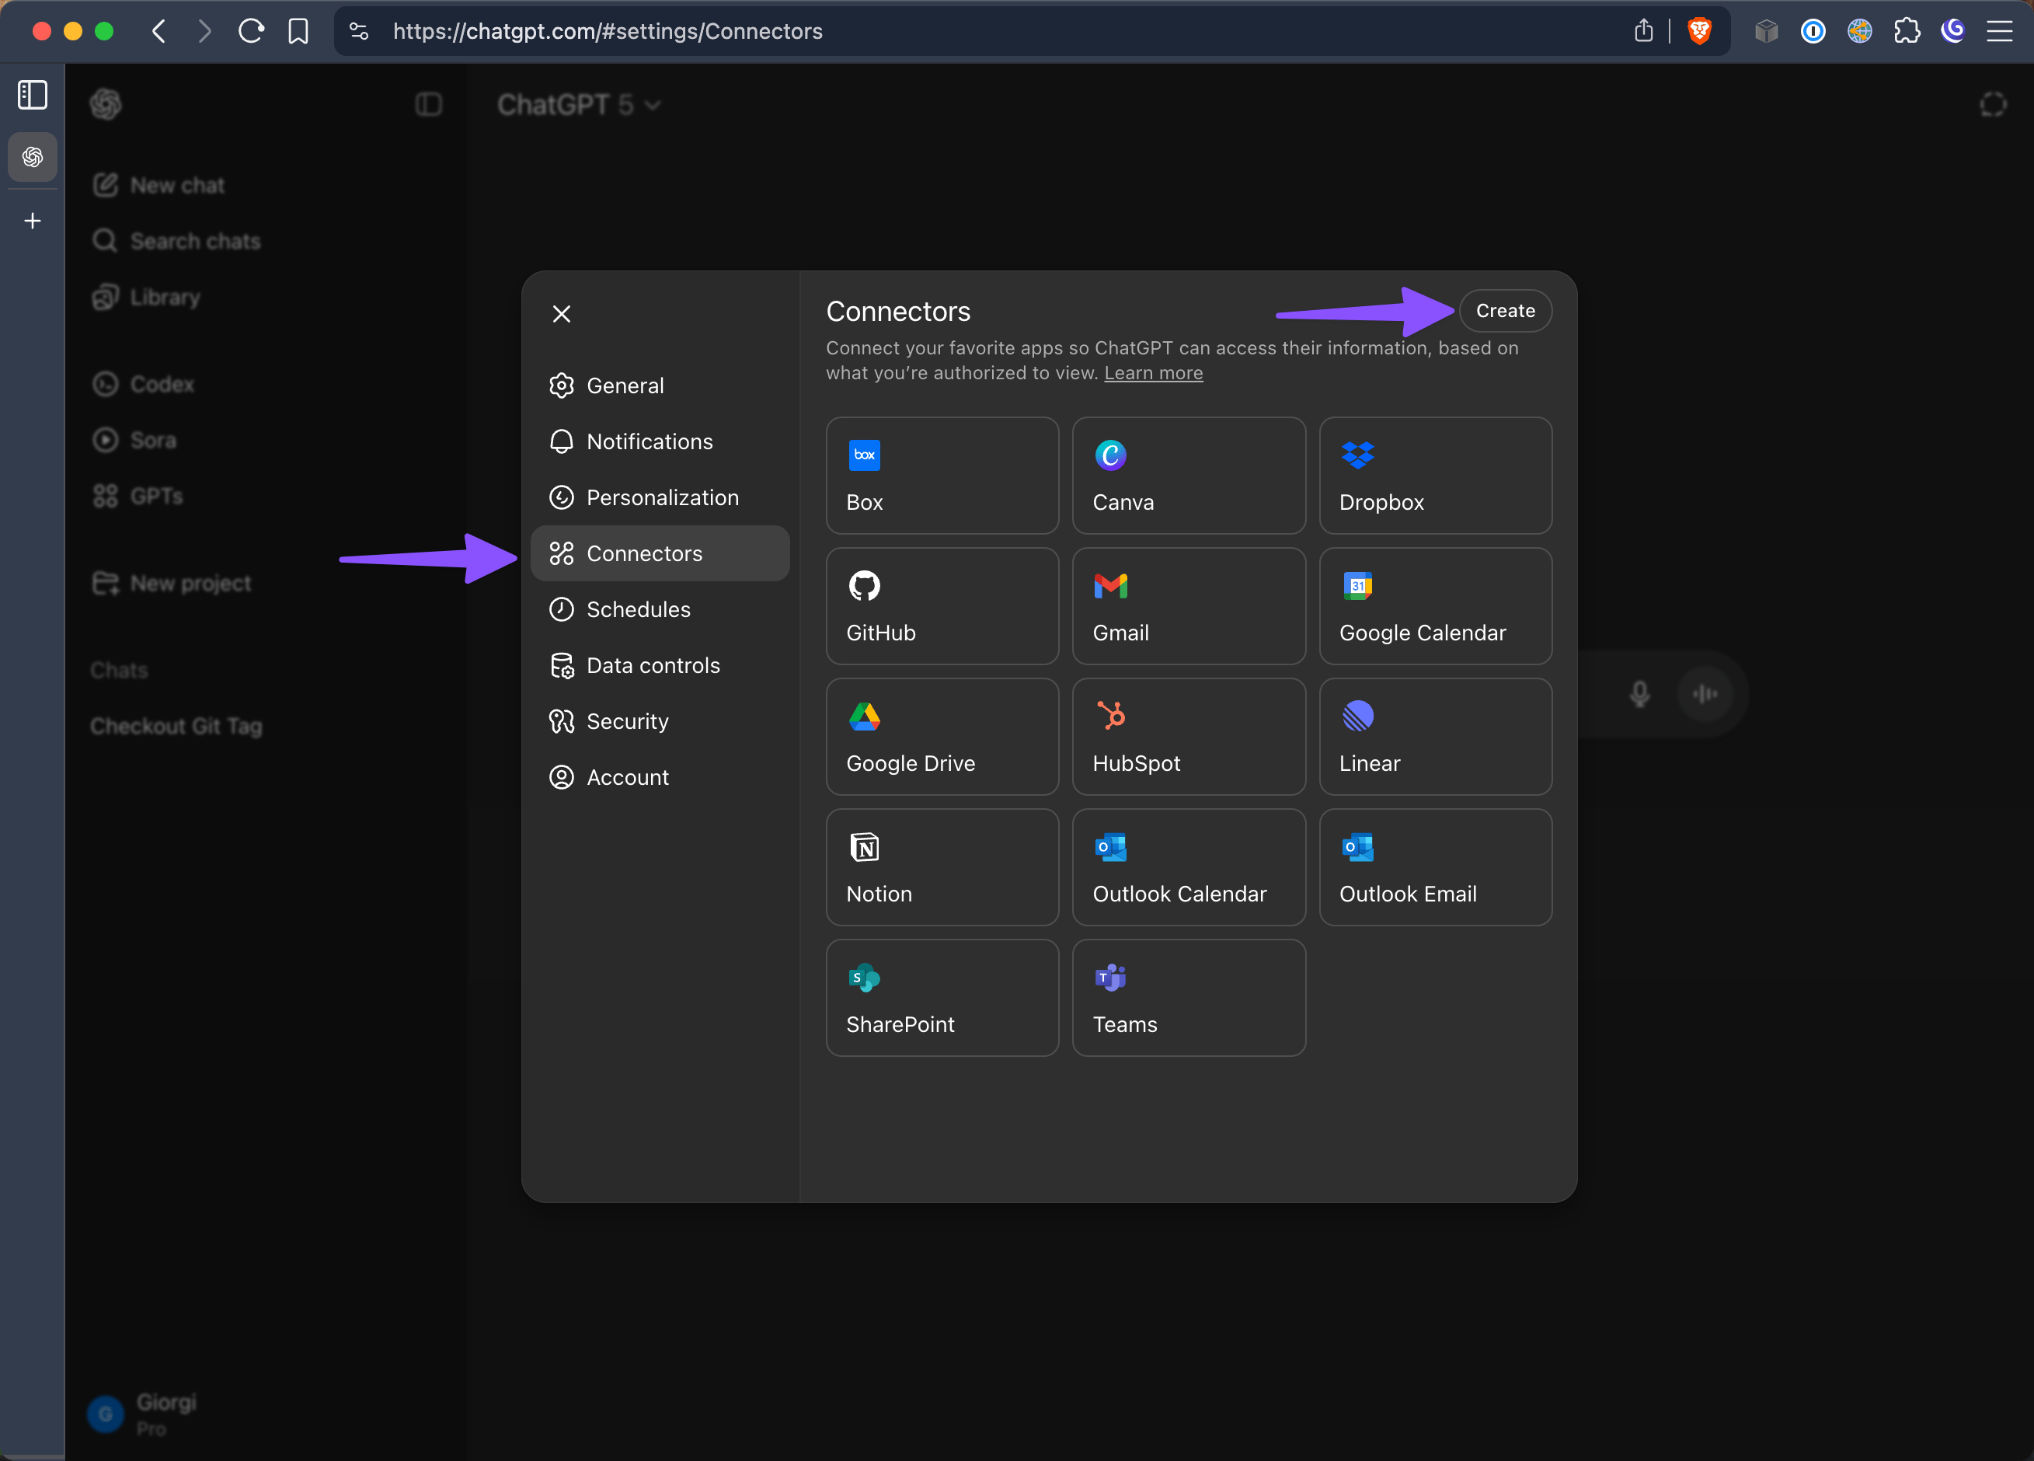This screenshot has width=2034, height=1461.
Task: Open the Security settings tab
Action: point(660,721)
